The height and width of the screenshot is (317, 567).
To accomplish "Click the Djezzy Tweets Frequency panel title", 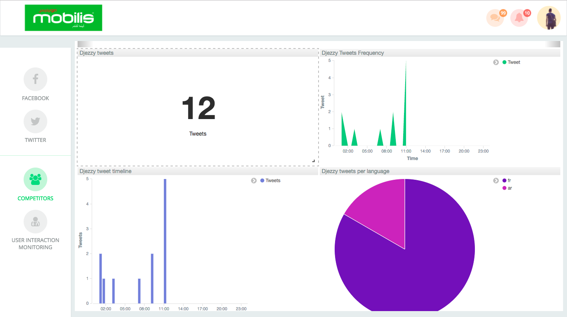I will pos(353,53).
